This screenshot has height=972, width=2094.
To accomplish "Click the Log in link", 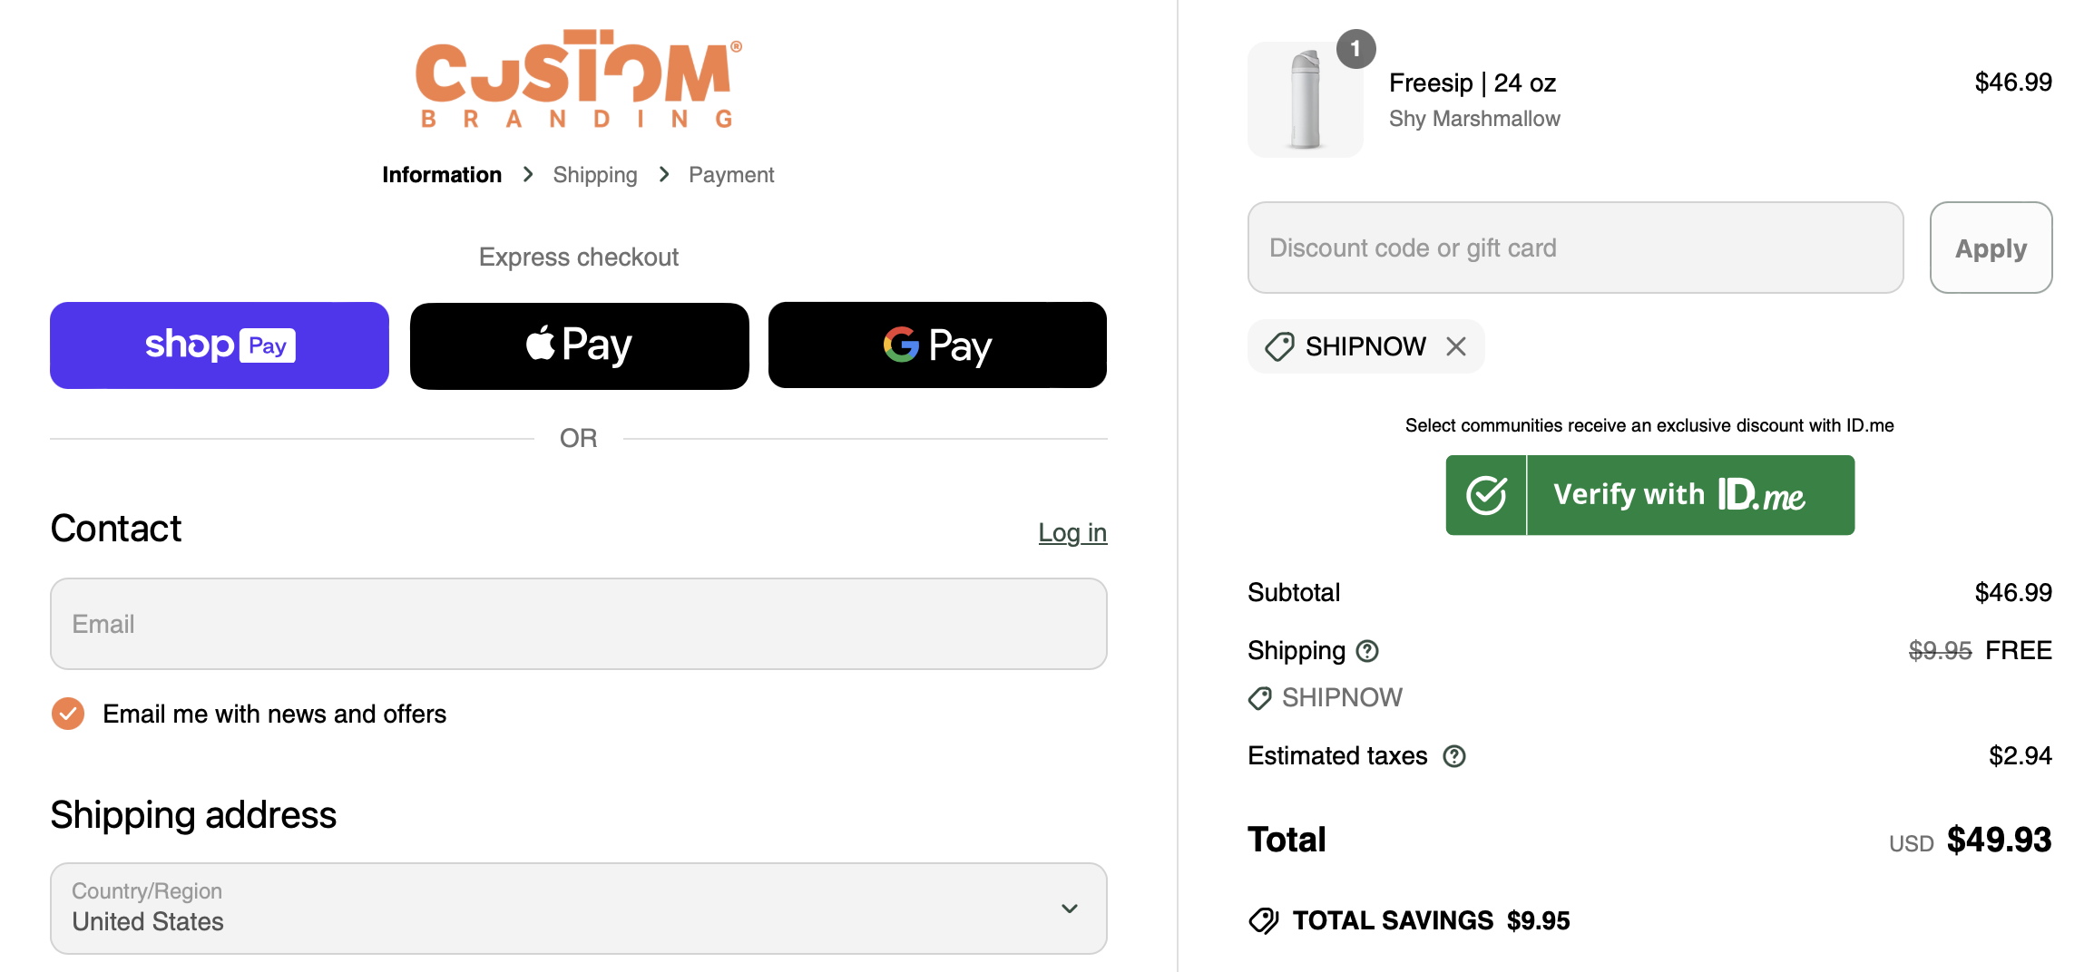I will click(x=1072, y=533).
